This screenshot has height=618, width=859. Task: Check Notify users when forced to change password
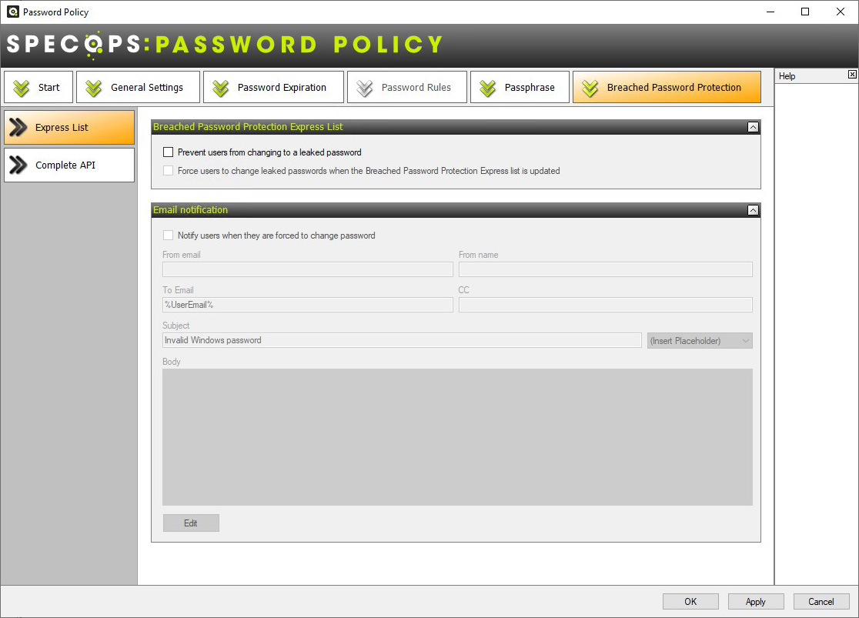pos(169,236)
